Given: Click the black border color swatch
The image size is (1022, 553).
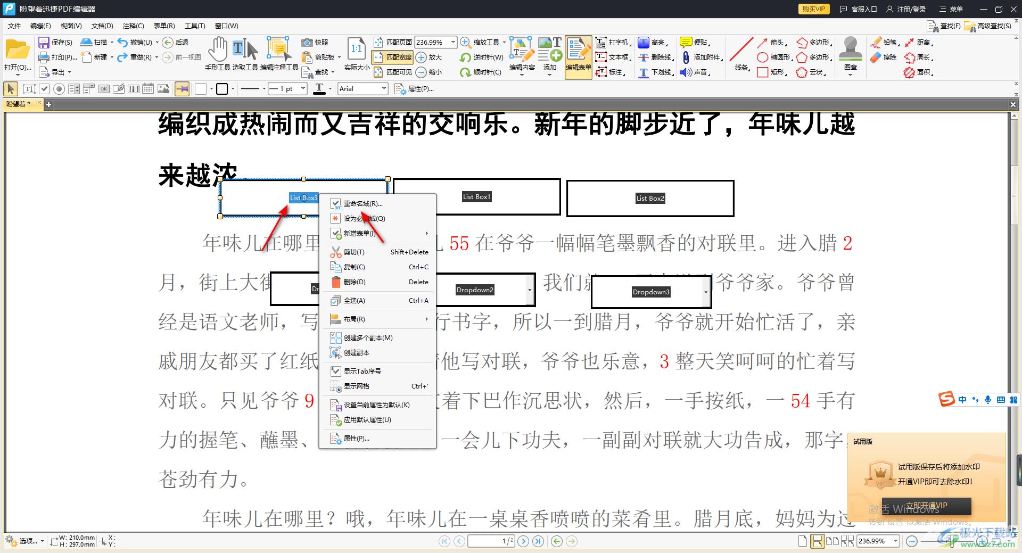Looking at the screenshot, I should click(222, 89).
